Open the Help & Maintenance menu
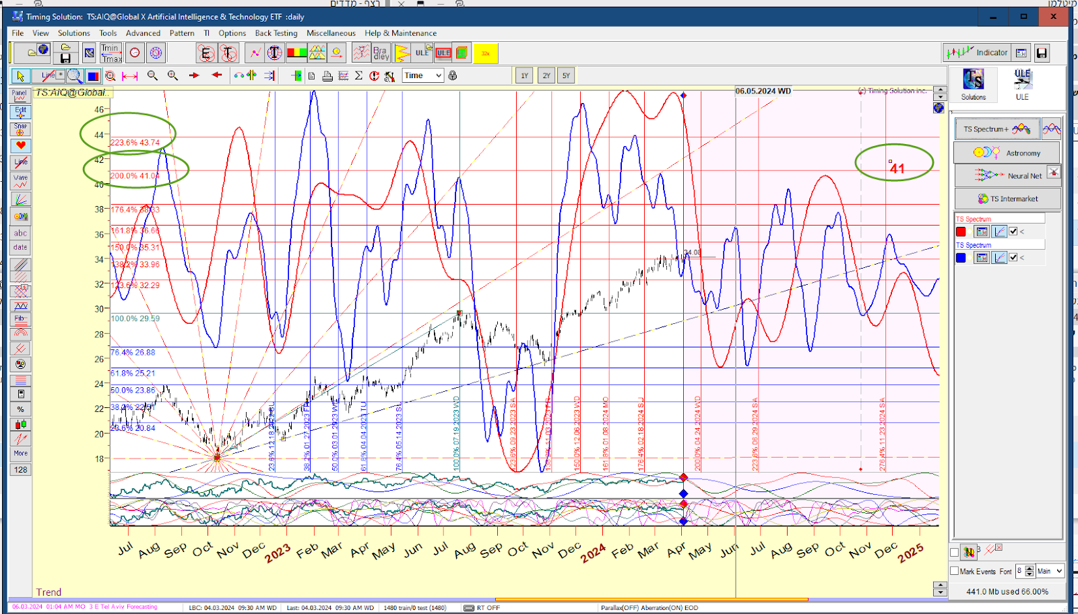Image resolution: width=1078 pixels, height=614 pixels. pos(400,33)
